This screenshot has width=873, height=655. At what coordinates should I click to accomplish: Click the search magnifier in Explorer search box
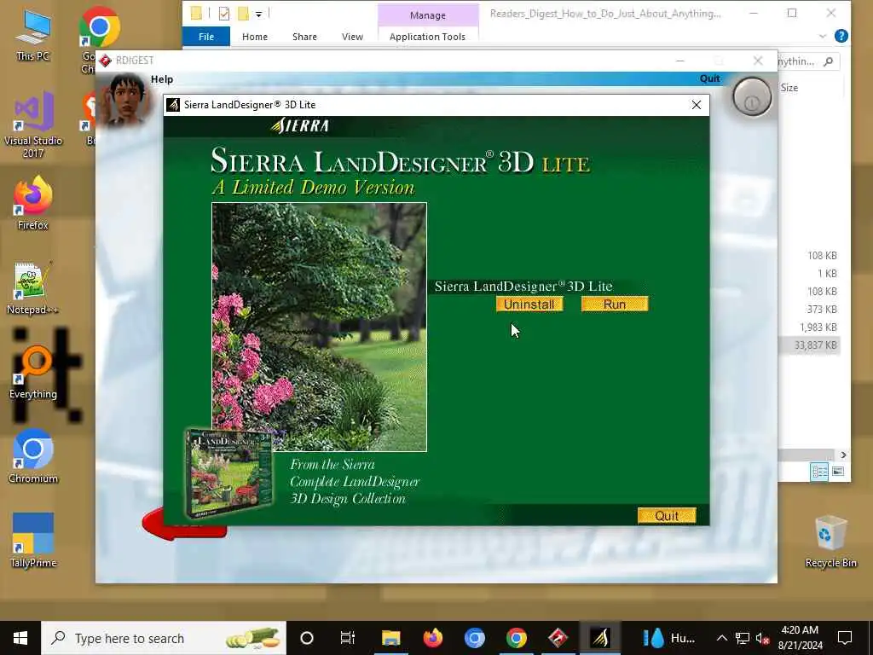[x=829, y=61]
